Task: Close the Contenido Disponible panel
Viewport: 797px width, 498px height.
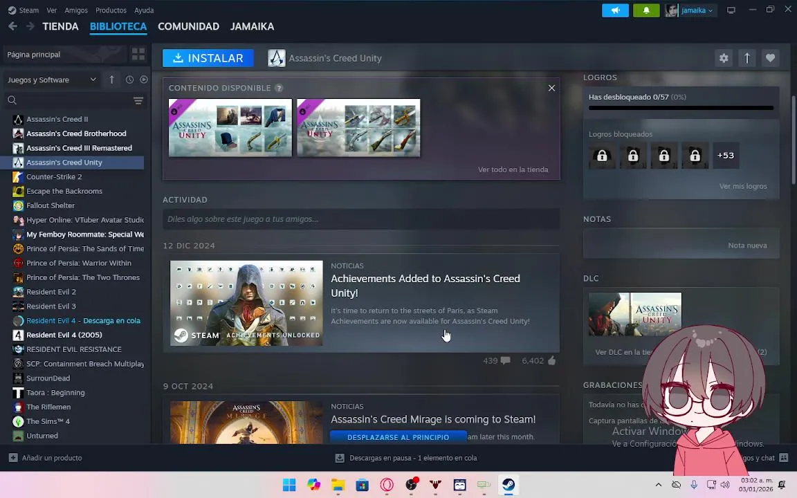Action: [551, 88]
